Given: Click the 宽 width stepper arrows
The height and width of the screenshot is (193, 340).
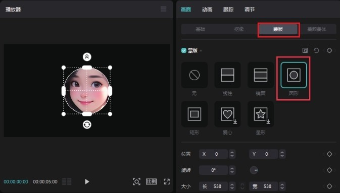Looking at the screenshot, I should point(282,186).
